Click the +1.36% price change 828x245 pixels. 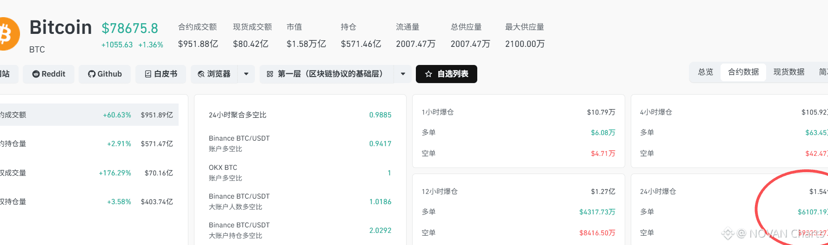(151, 45)
